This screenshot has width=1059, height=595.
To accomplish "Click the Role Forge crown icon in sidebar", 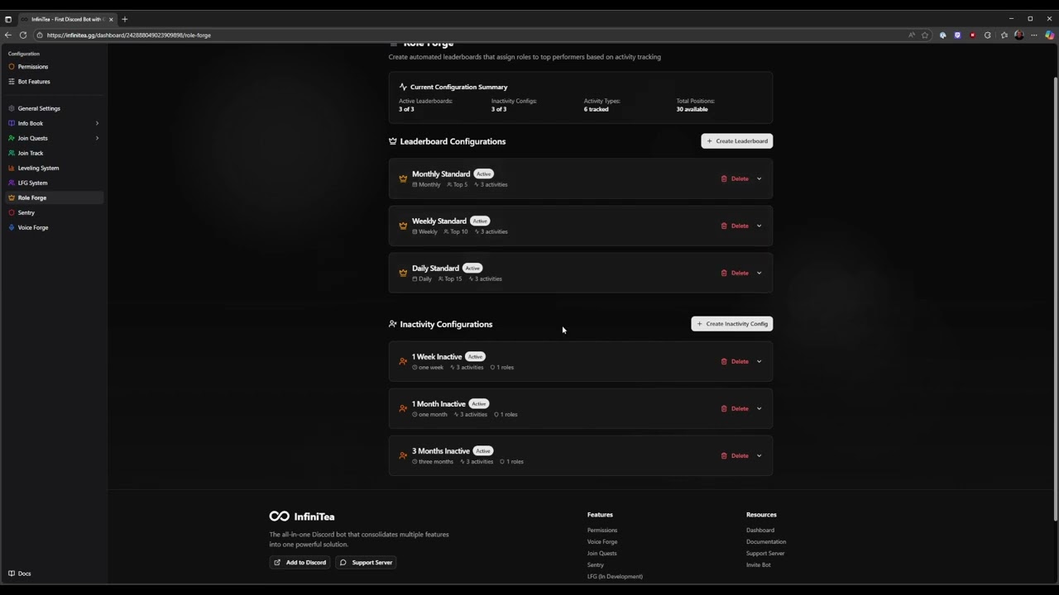I will pos(12,198).
